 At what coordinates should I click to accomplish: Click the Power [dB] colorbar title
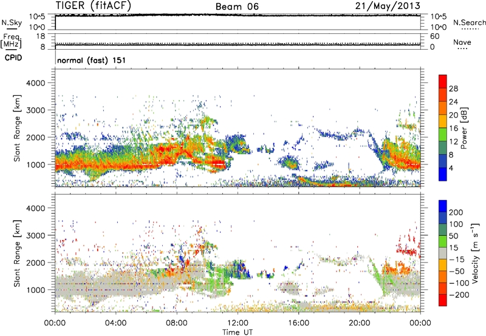tap(464, 128)
